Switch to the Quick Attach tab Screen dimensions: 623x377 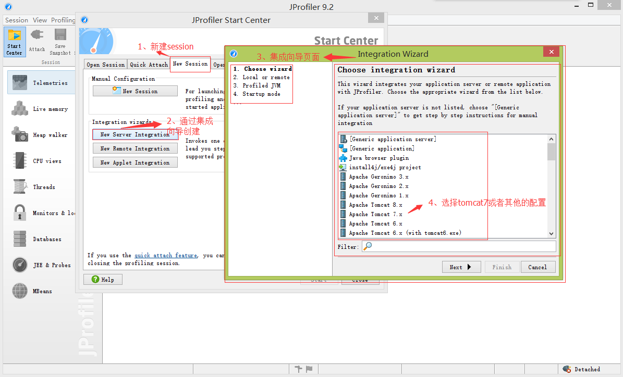(x=149, y=65)
